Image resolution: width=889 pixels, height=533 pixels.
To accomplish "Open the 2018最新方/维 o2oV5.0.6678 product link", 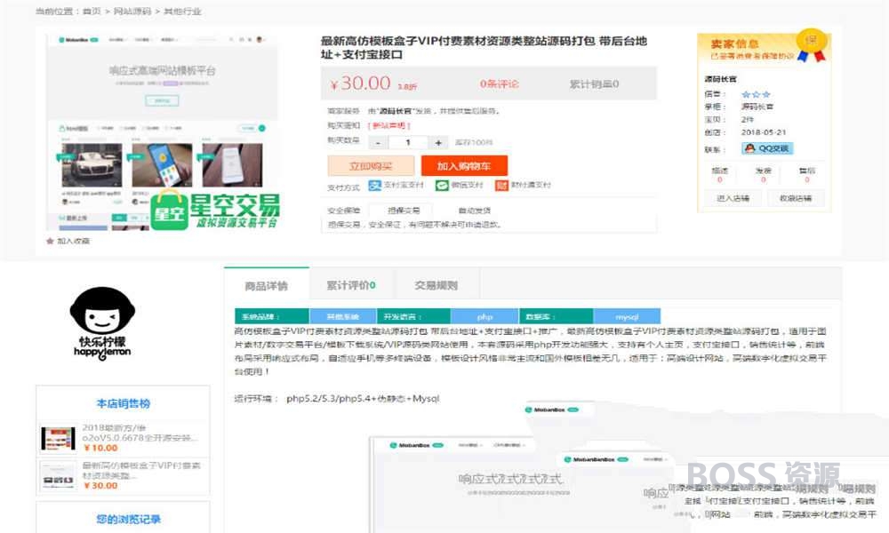I will tap(140, 433).
